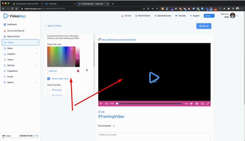Enable the Show logo checkbox
The image size is (245, 141).
pos(49,90)
